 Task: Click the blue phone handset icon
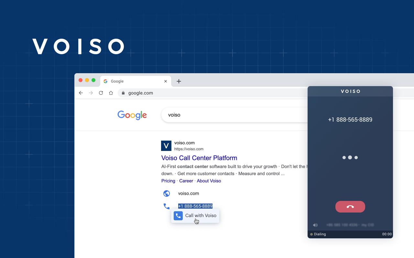167,206
